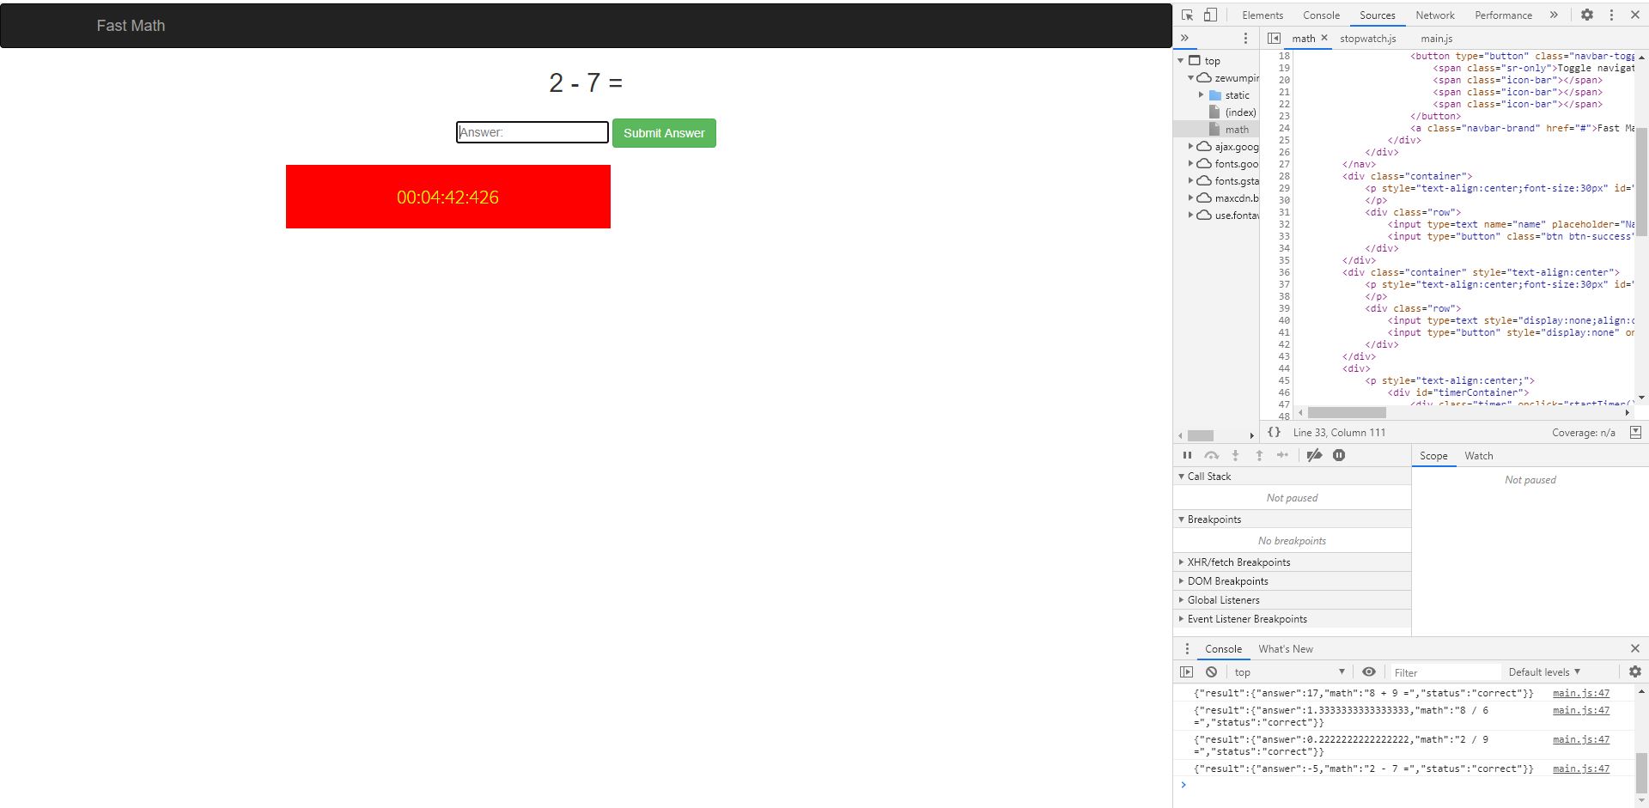Close the DevTools panel
The image size is (1649, 808).
1635,15
